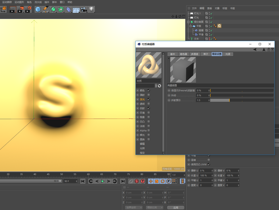Click the filmstrip timeline mode icon
This screenshot has height=210, width=279.
[182, 181]
